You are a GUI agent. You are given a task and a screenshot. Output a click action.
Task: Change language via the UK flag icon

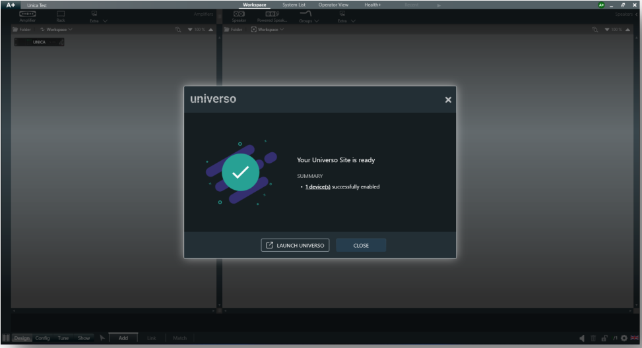click(x=634, y=337)
